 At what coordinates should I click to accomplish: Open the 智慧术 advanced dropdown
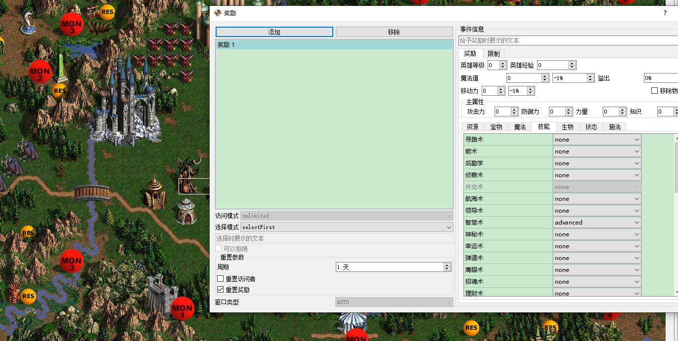(597, 223)
